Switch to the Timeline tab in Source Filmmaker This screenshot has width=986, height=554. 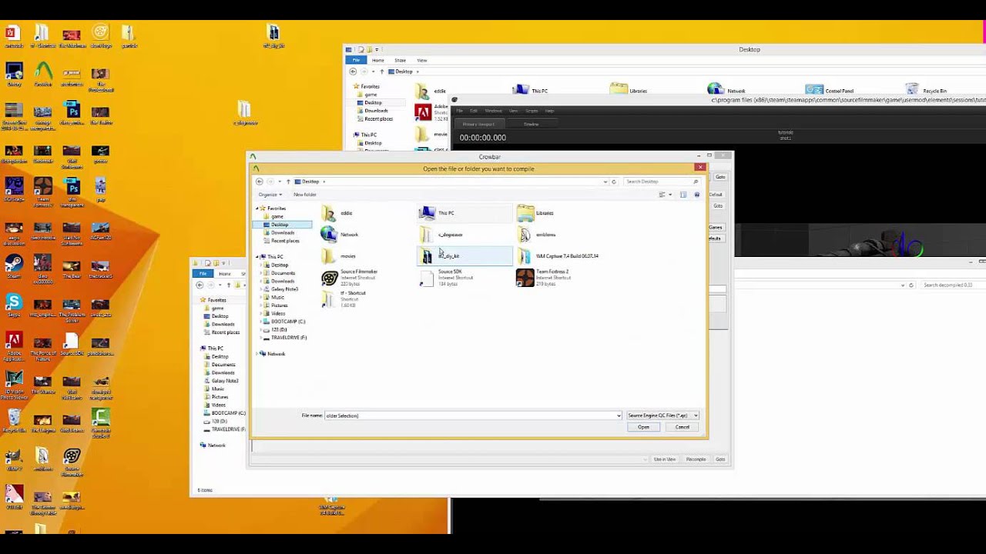532,124
